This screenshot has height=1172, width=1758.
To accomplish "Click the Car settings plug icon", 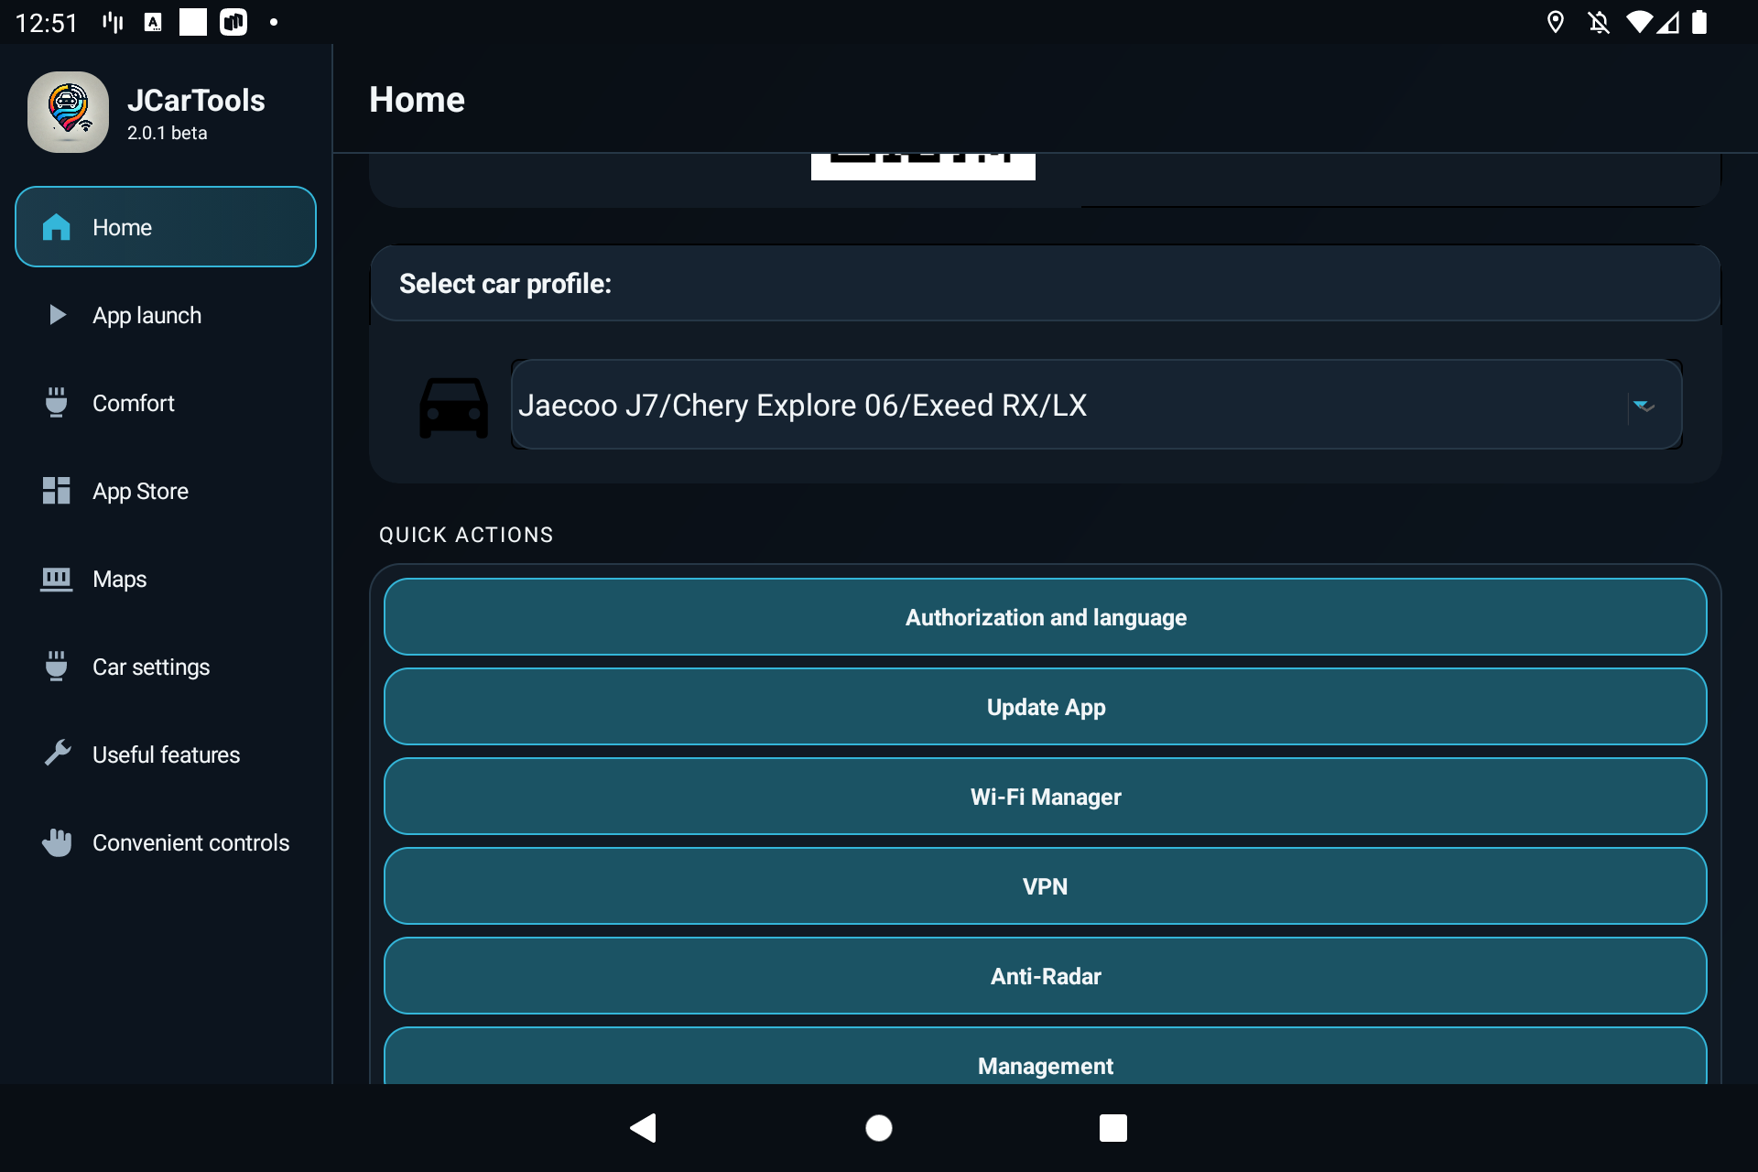I will point(57,667).
